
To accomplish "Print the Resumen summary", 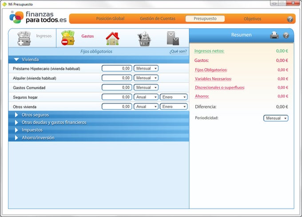I will pos(274,35).
